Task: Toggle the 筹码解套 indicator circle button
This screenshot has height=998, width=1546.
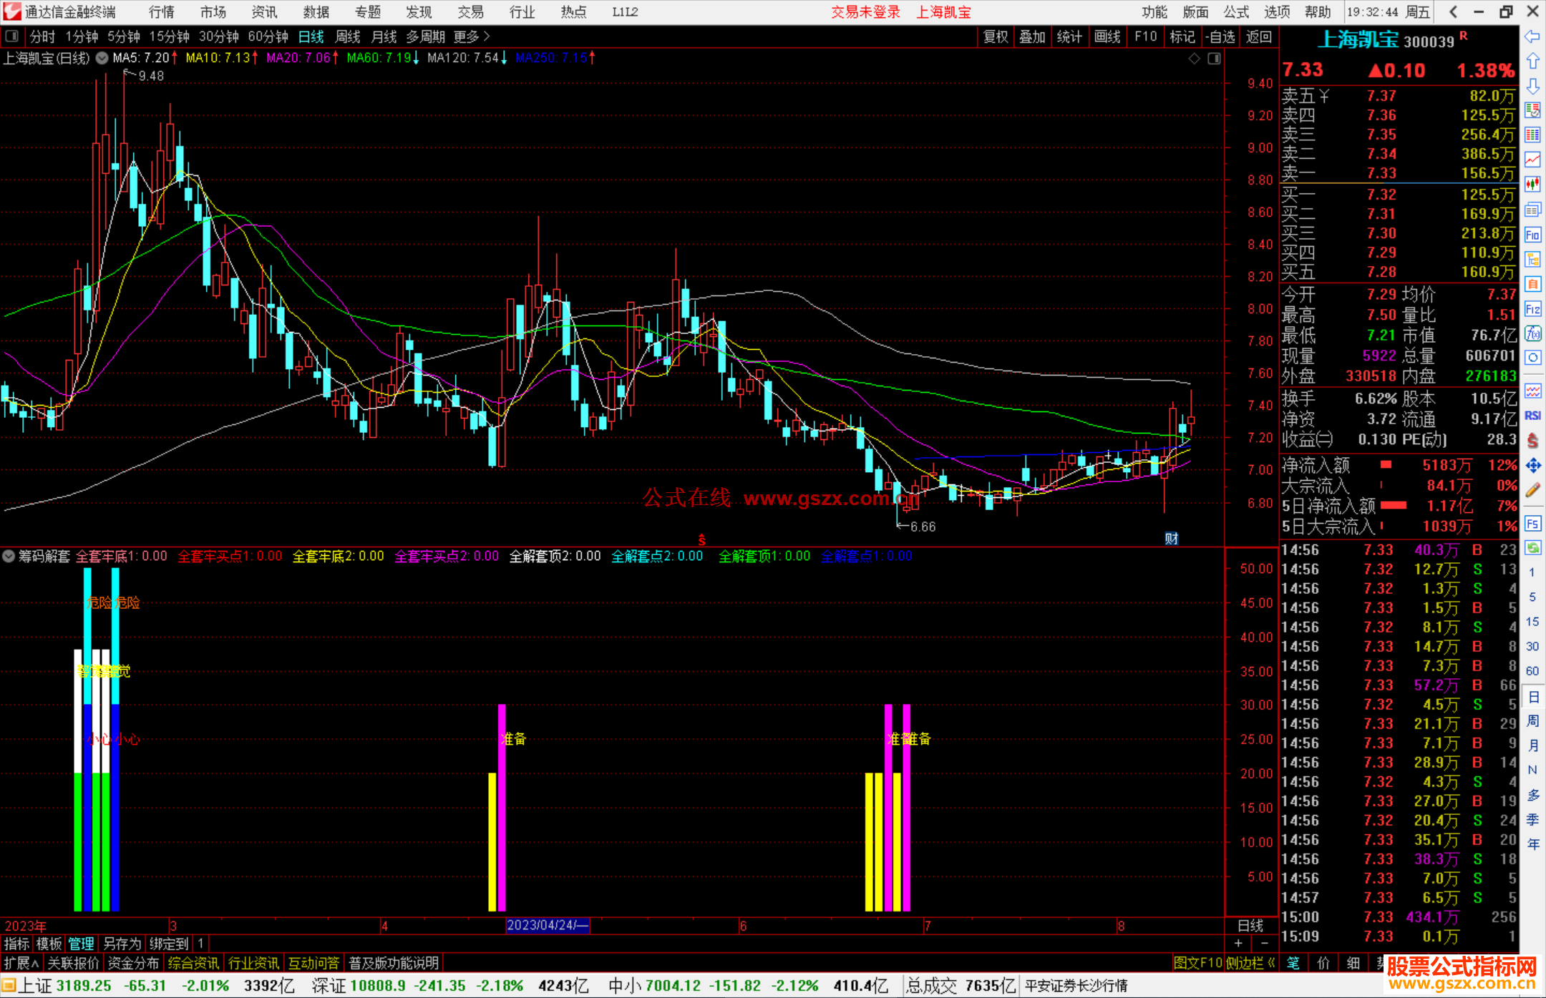Action: (x=9, y=556)
